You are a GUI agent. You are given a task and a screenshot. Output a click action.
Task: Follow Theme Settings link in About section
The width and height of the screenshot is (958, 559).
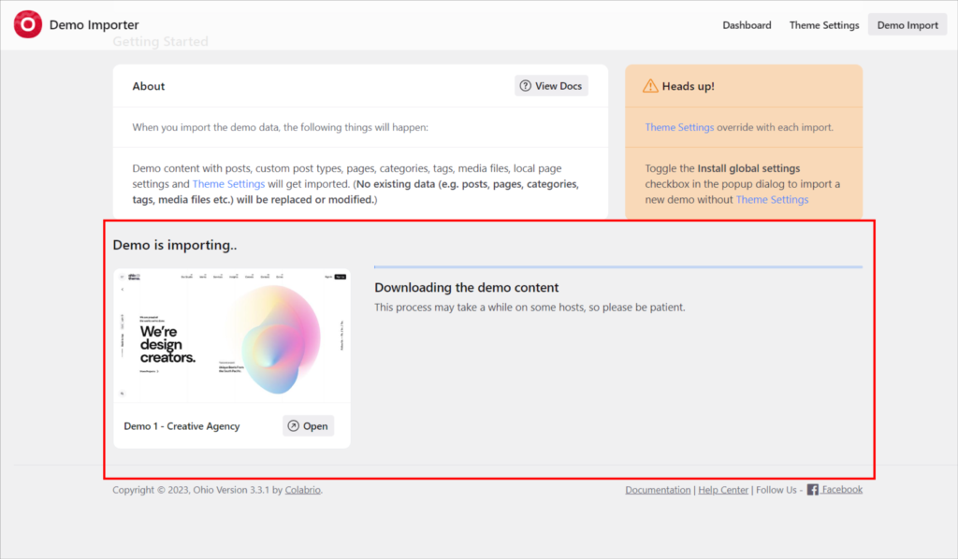click(228, 184)
